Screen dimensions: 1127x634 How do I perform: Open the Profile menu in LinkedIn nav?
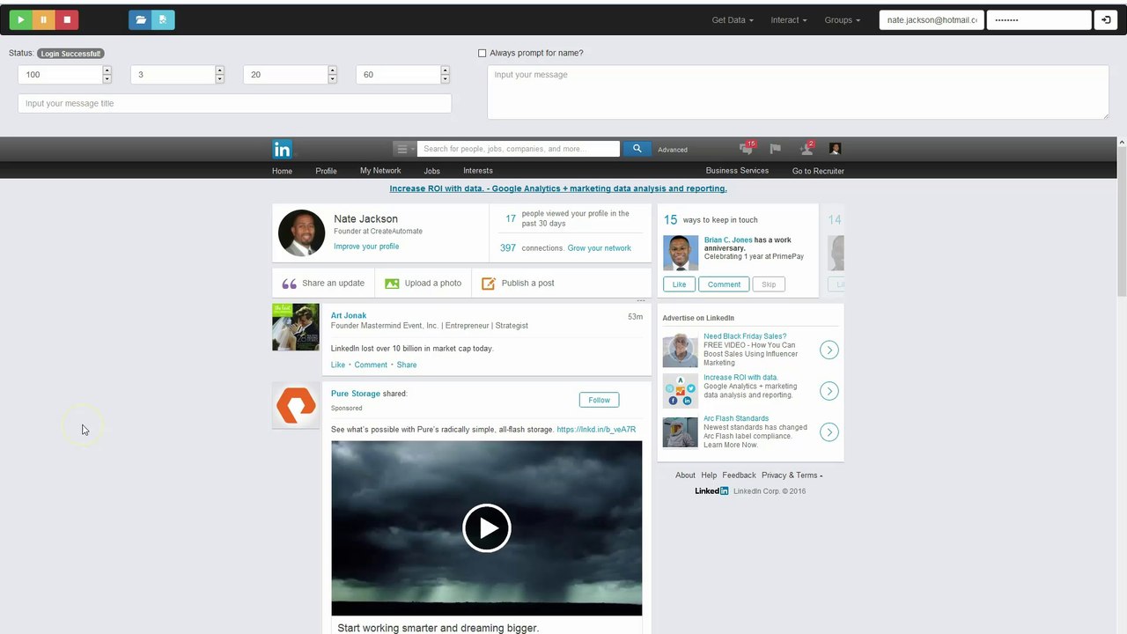tap(326, 171)
